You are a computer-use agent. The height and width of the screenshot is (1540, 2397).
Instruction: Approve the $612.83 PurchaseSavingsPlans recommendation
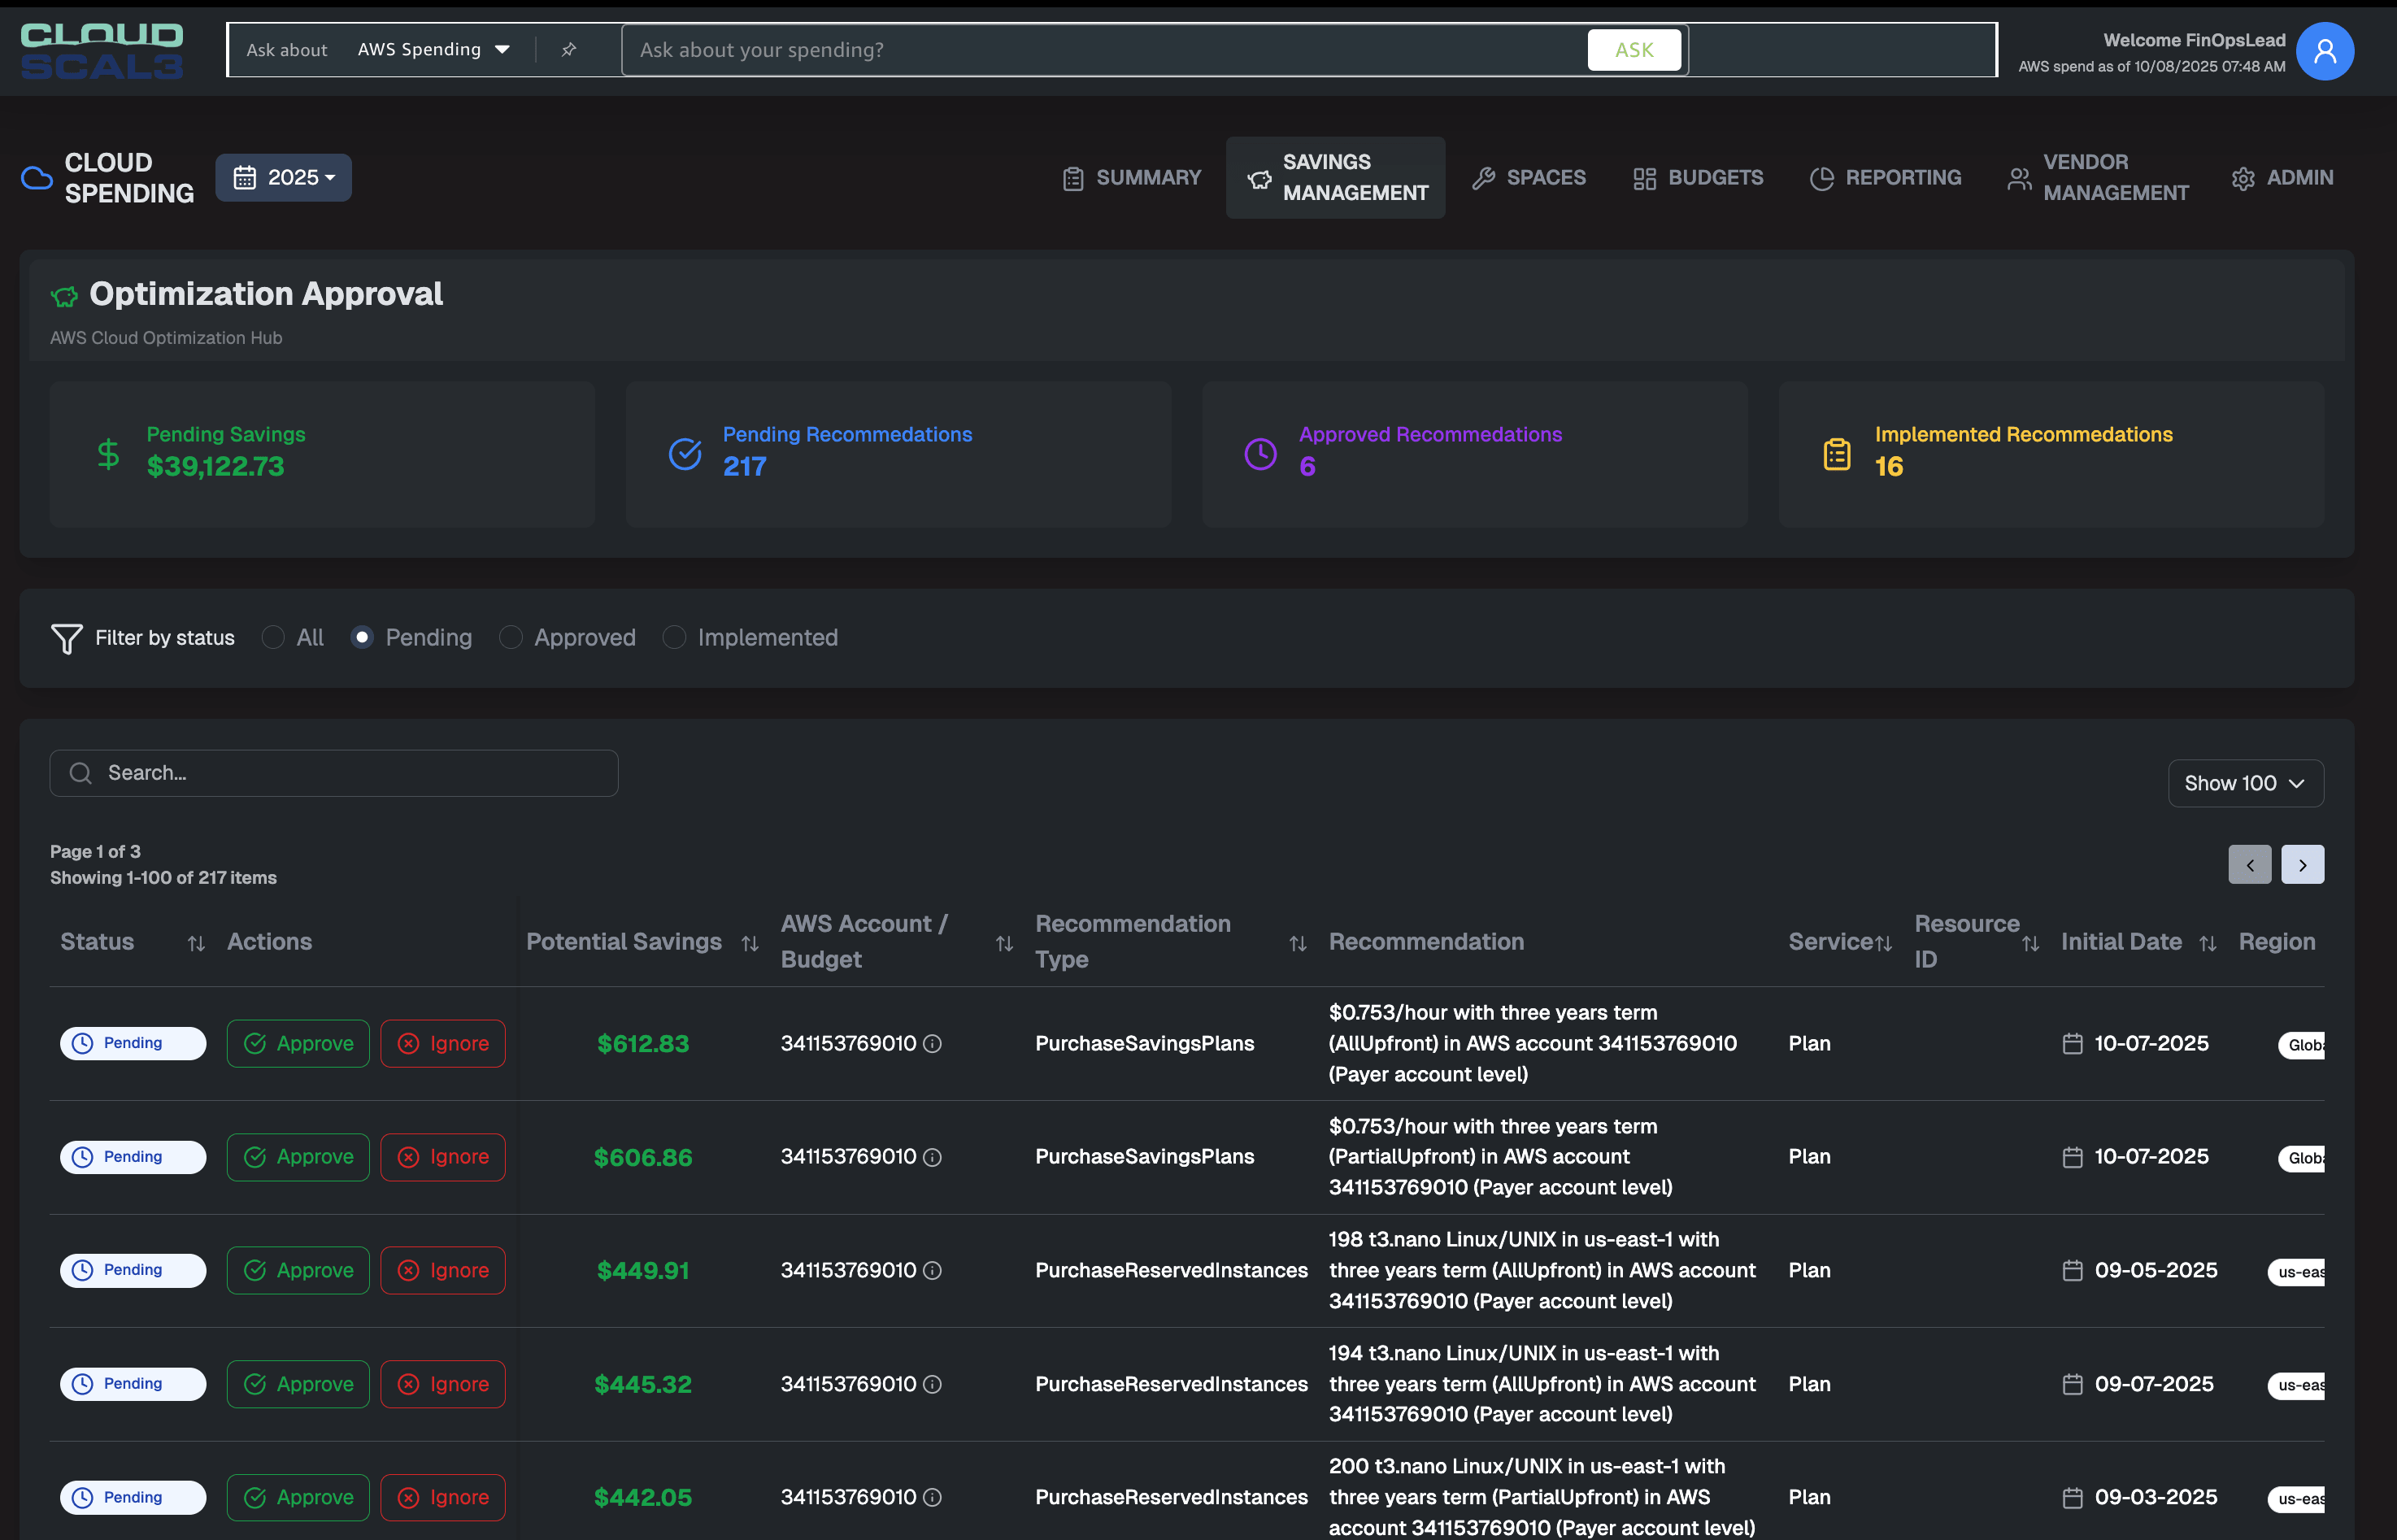pos(297,1043)
